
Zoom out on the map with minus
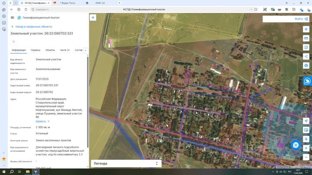point(306,157)
